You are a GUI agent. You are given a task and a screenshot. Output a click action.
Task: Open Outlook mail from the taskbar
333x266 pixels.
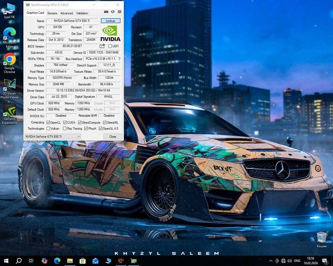[96, 261]
